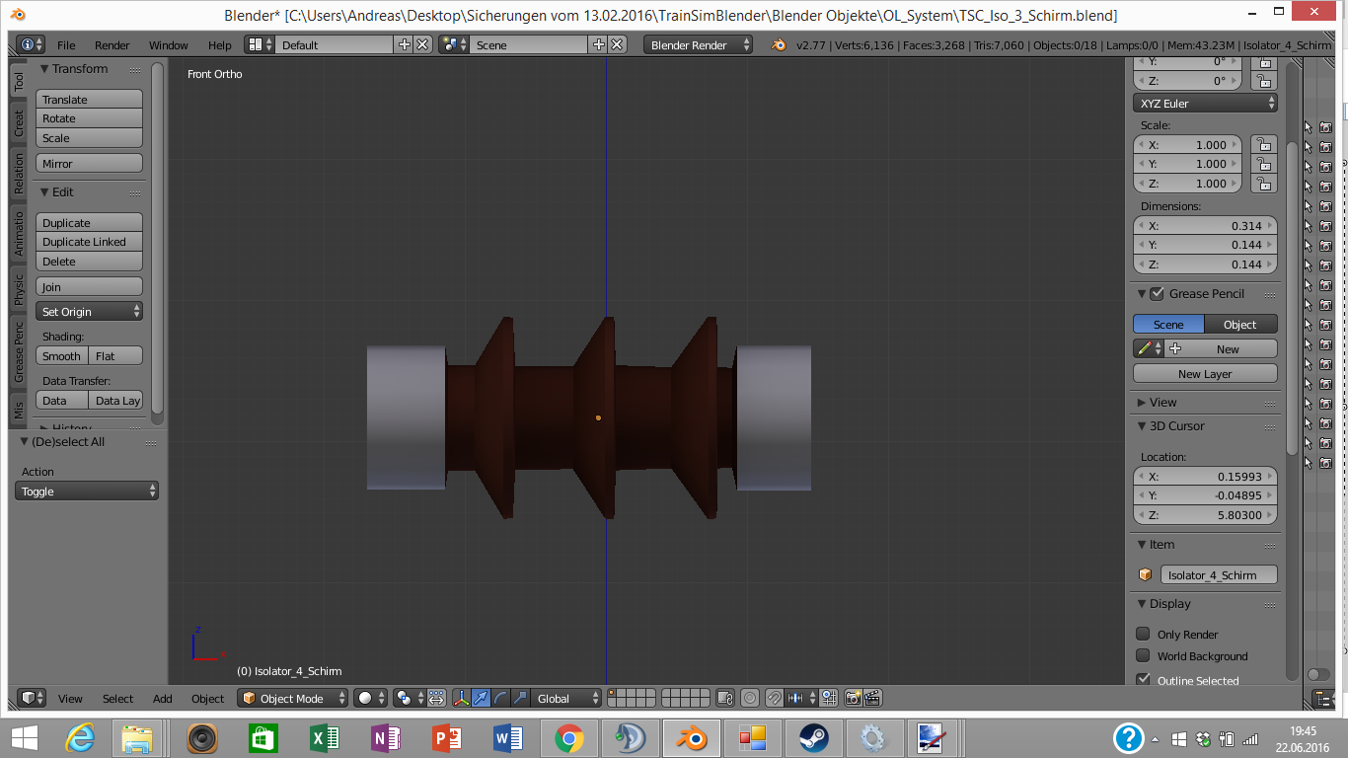Toggle the 3D manipulator axes icon
Screen dimensions: 1348x758
(461, 698)
